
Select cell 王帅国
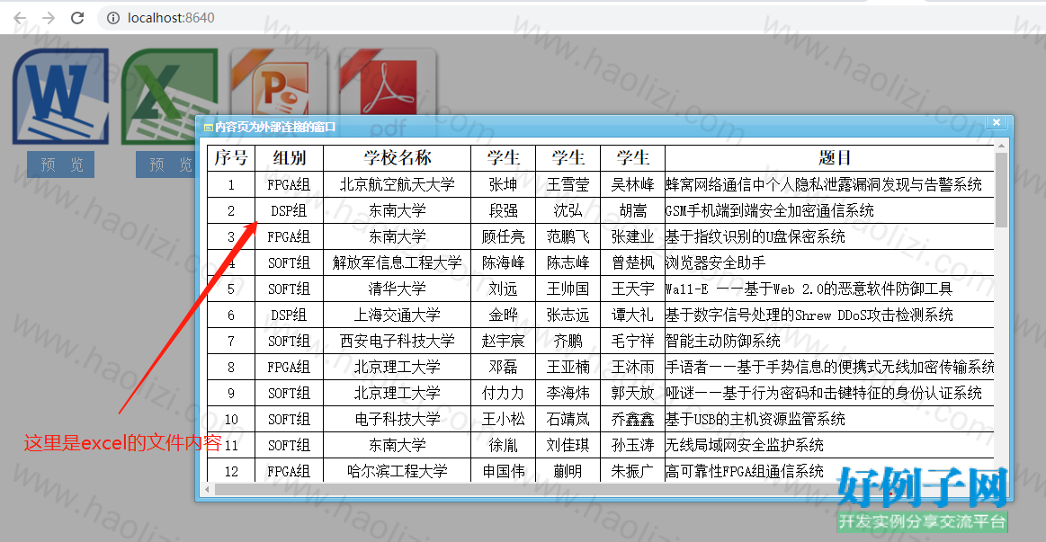coord(568,289)
